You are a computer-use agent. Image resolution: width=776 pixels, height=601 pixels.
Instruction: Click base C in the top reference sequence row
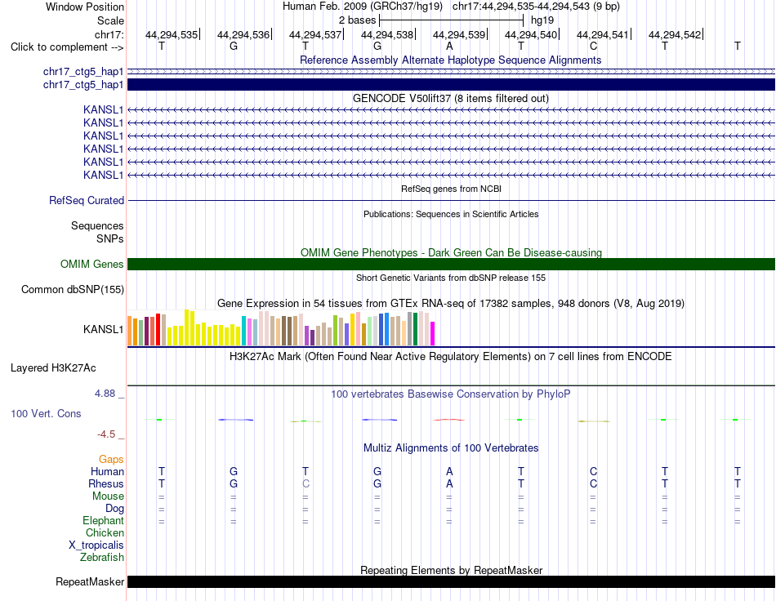(593, 46)
